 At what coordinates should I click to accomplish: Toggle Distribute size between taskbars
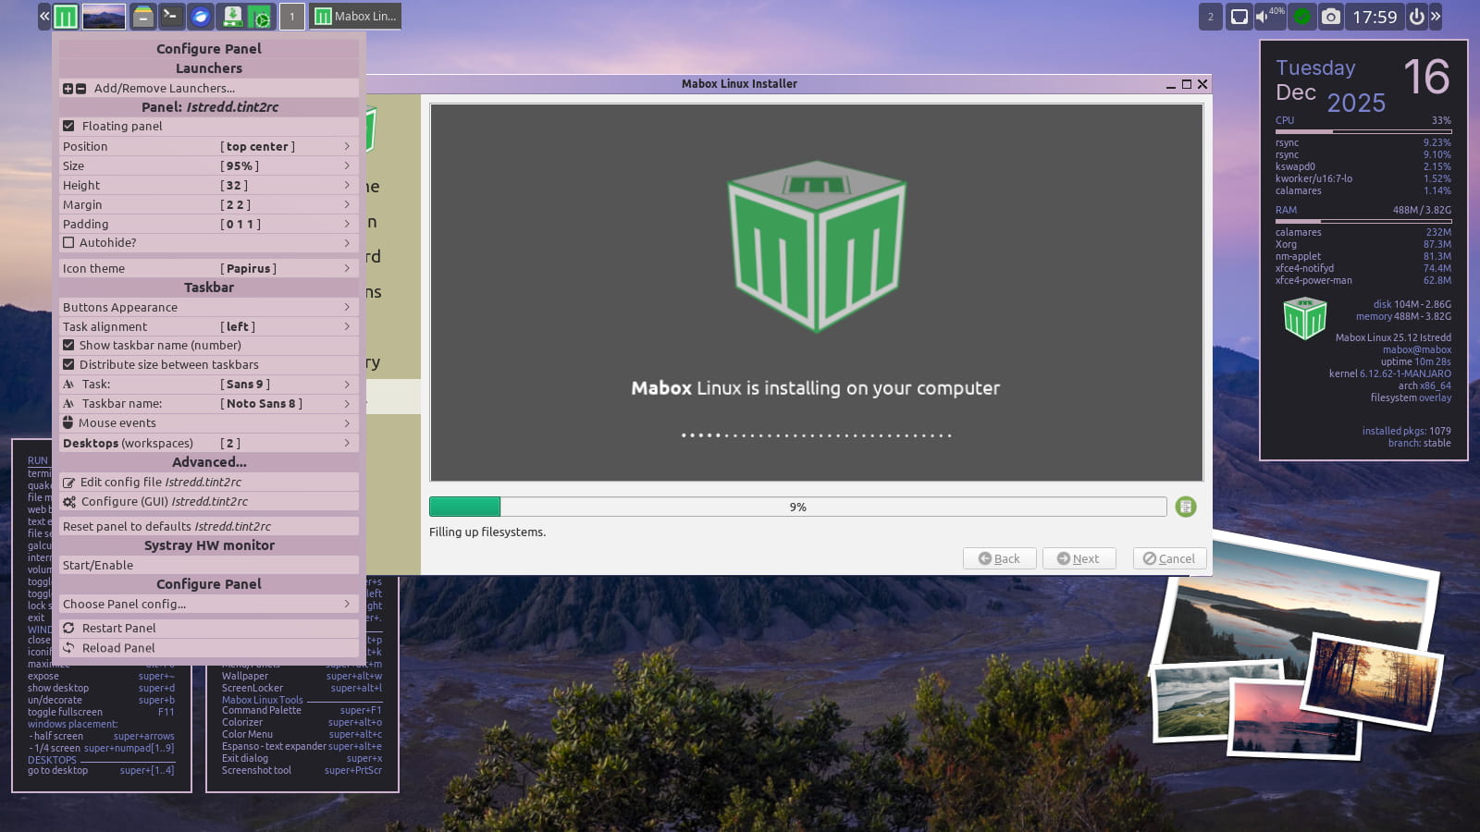pos(68,364)
